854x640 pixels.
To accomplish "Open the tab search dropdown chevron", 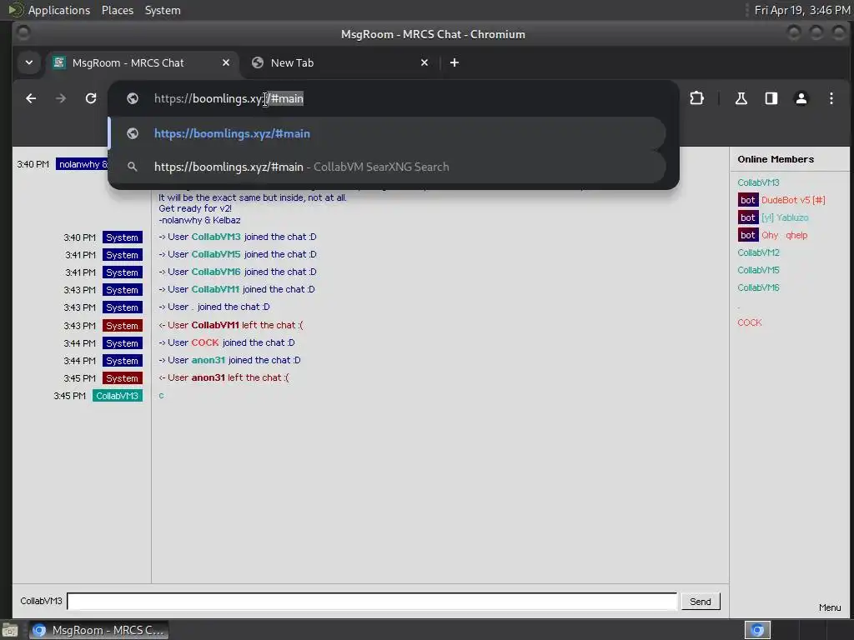I will 29,62.
